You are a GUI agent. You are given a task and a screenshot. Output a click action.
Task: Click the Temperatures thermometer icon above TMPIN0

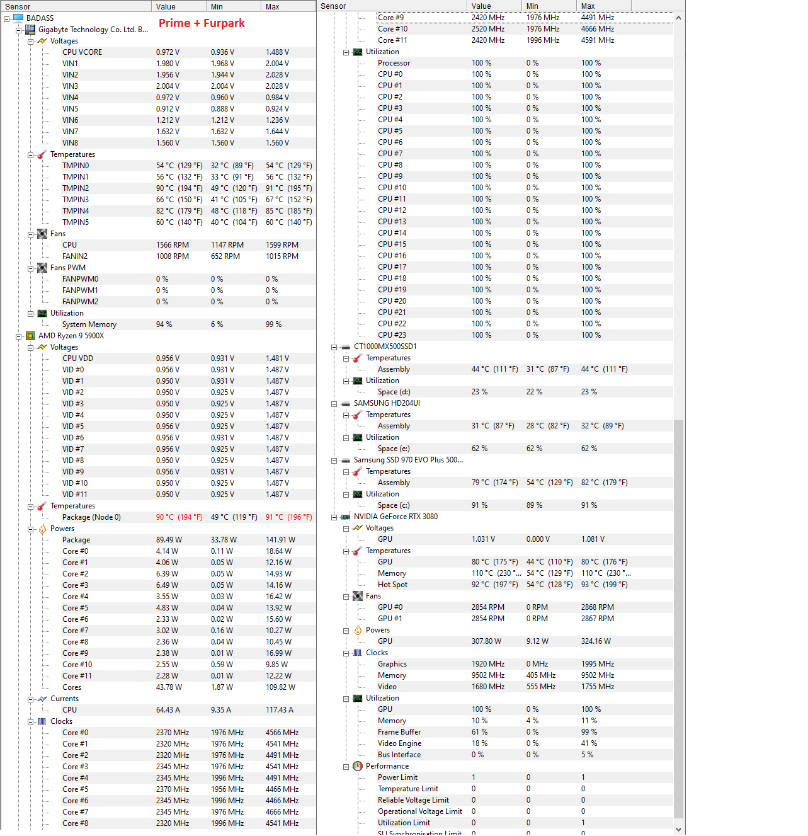(42, 154)
